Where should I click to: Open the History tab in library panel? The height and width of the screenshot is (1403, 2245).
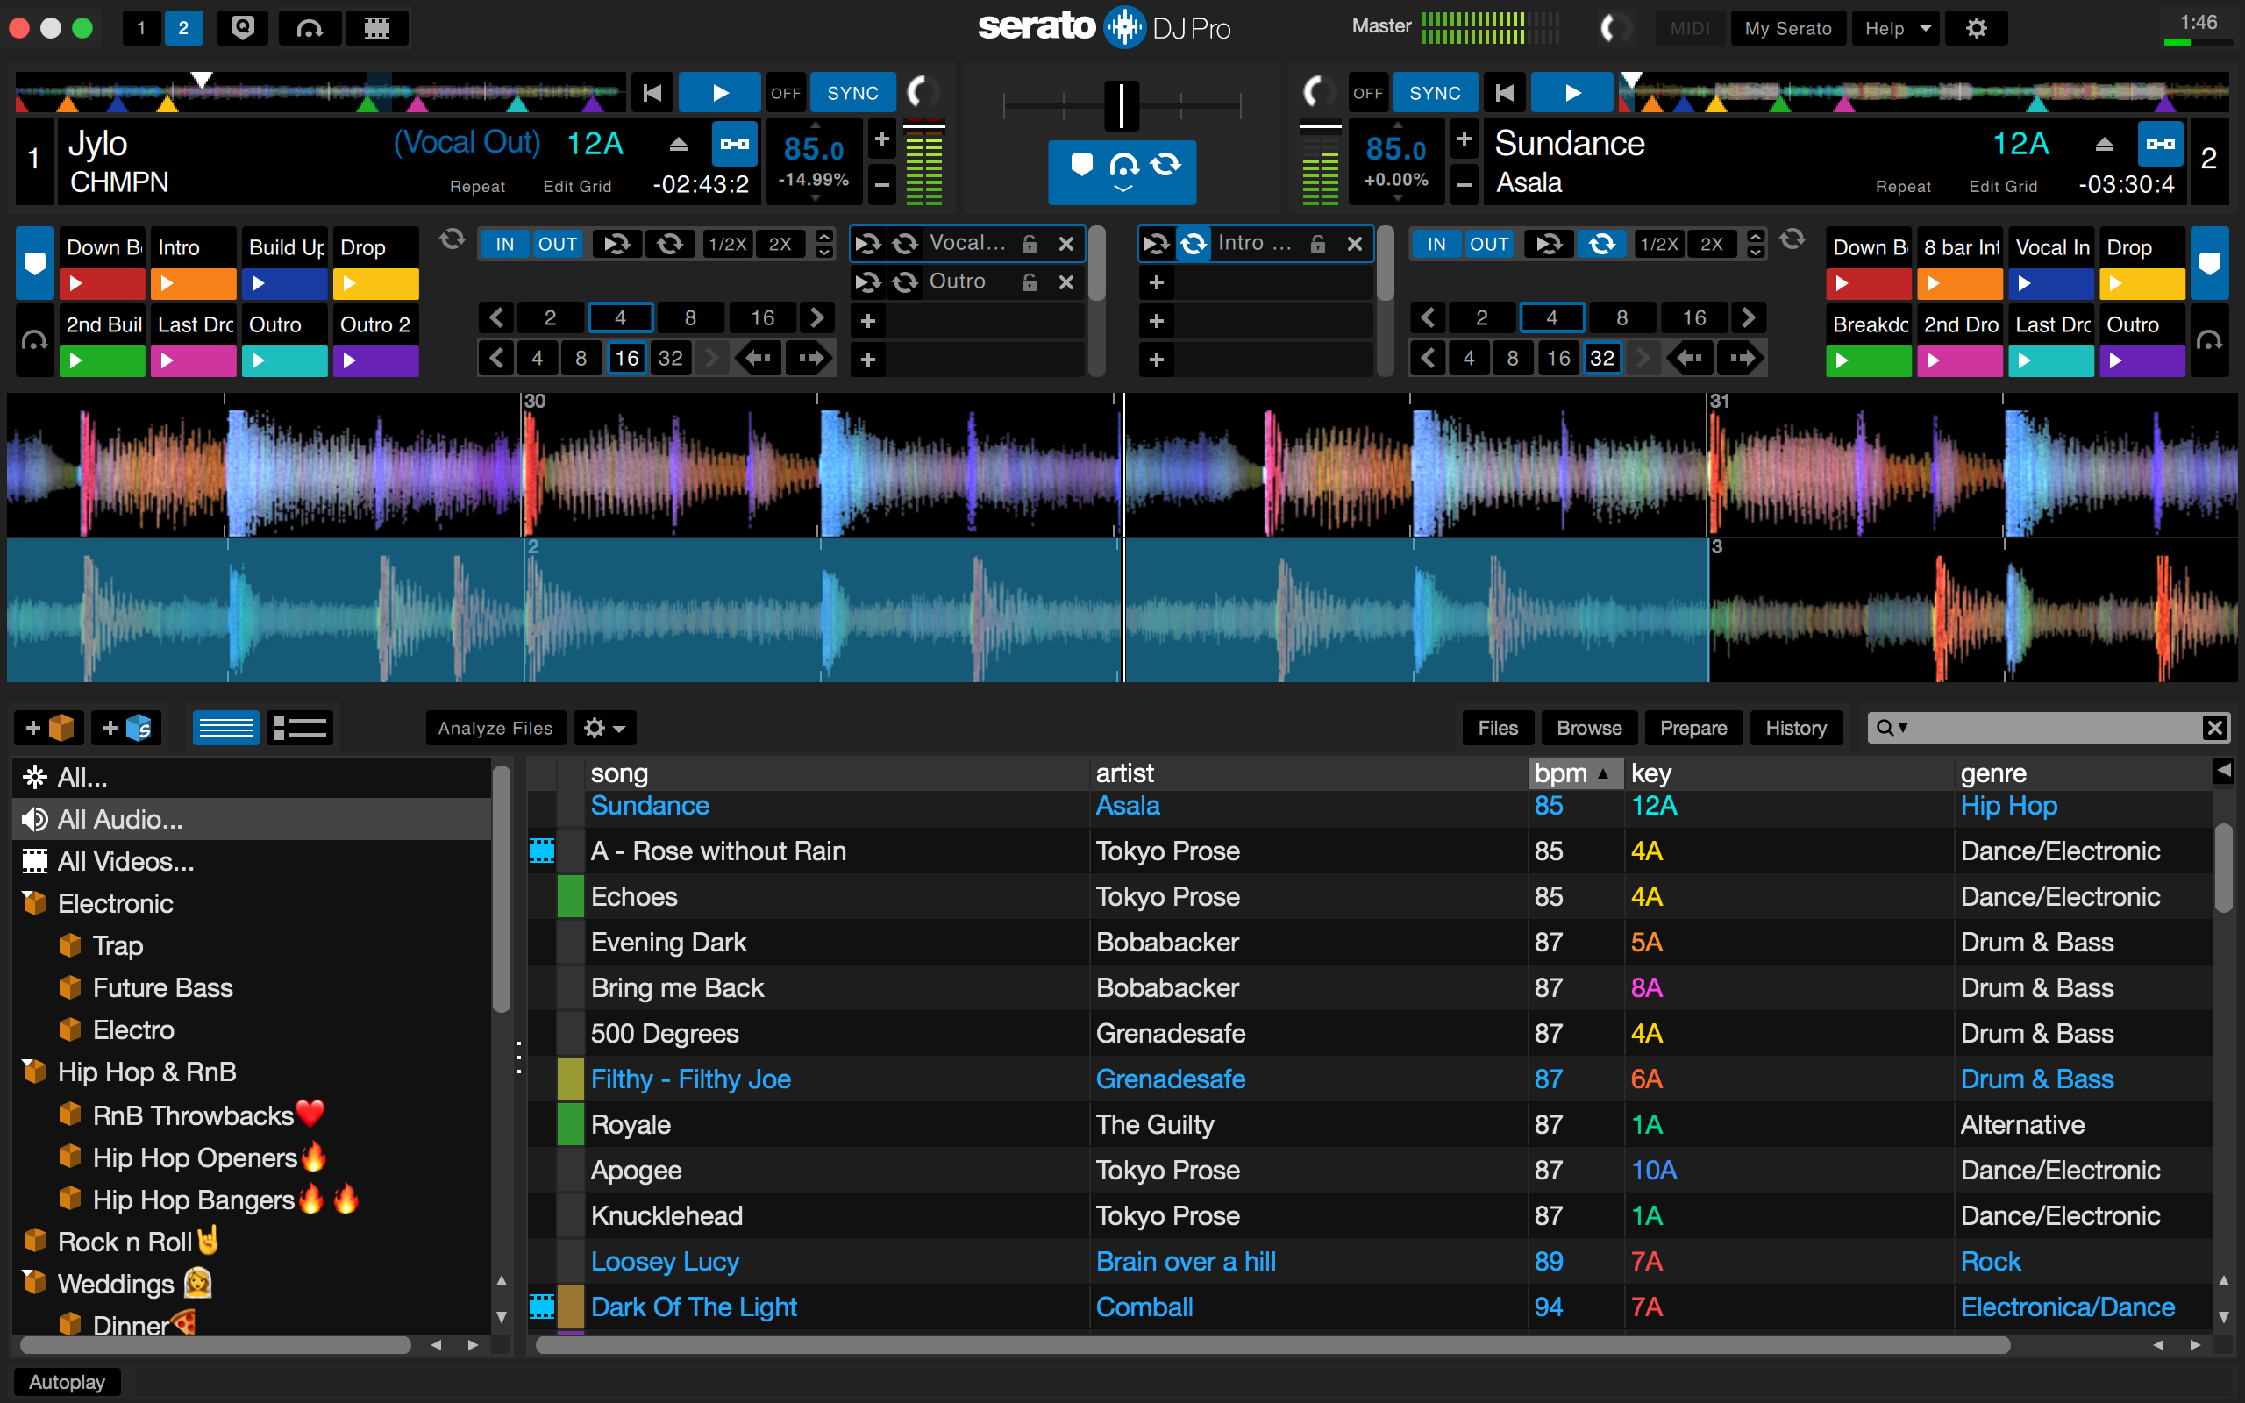click(1797, 726)
